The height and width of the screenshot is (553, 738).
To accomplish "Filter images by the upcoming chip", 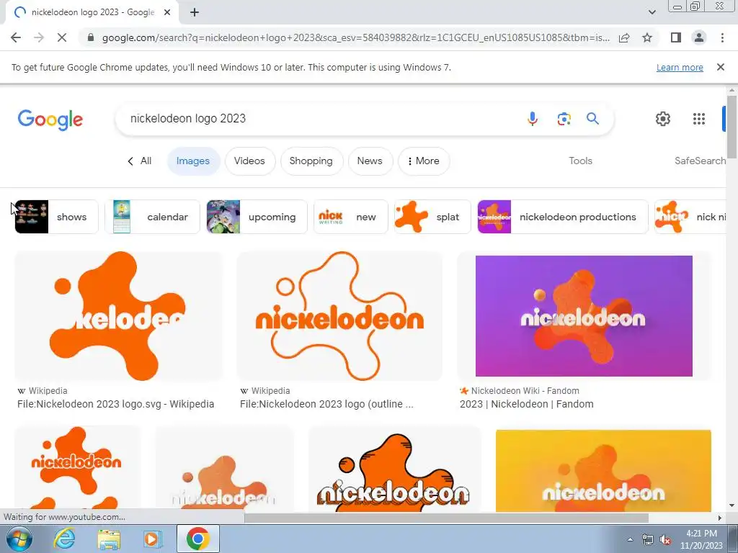I will [257, 217].
